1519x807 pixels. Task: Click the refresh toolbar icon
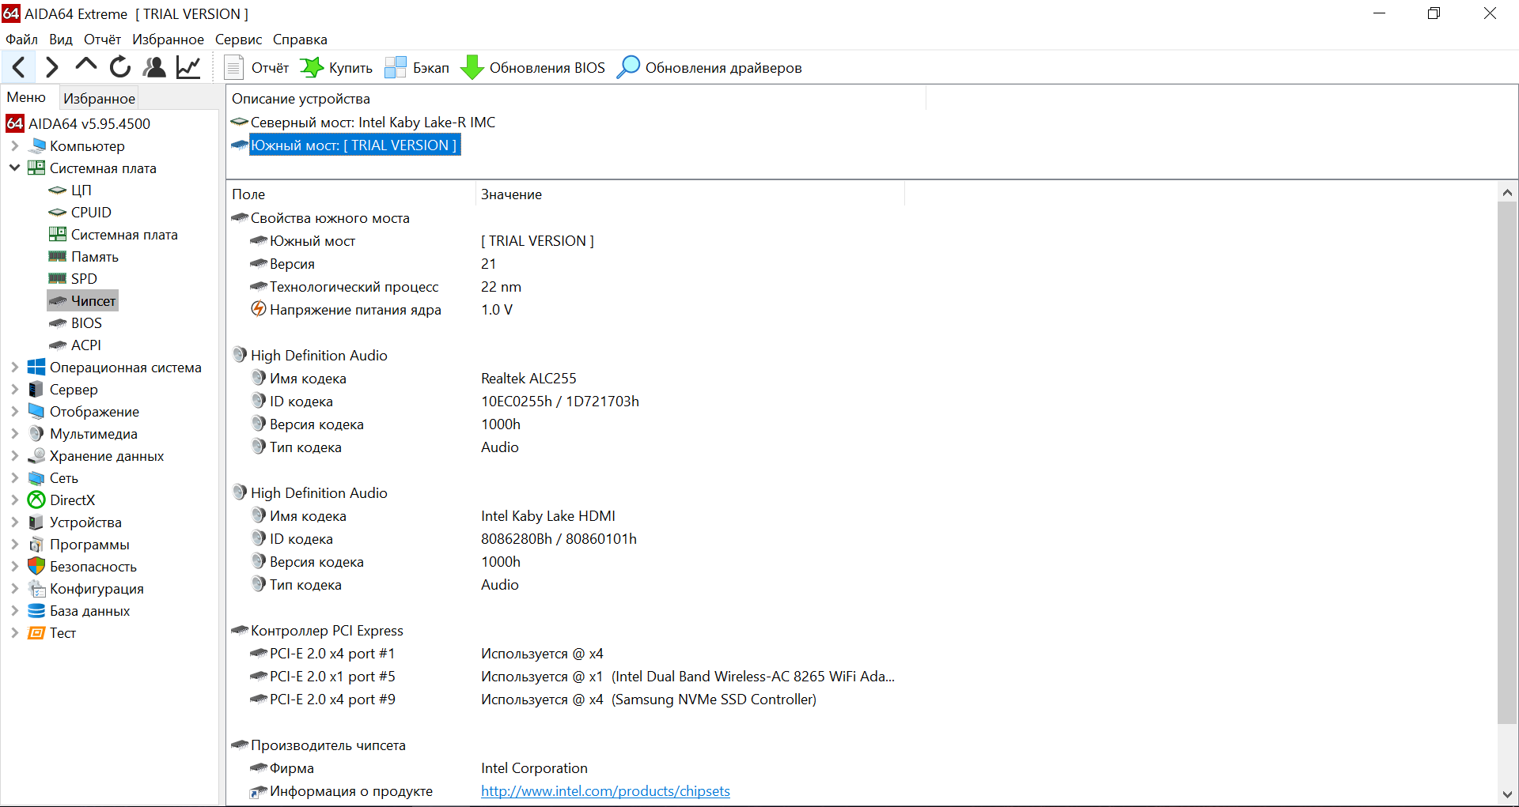120,67
